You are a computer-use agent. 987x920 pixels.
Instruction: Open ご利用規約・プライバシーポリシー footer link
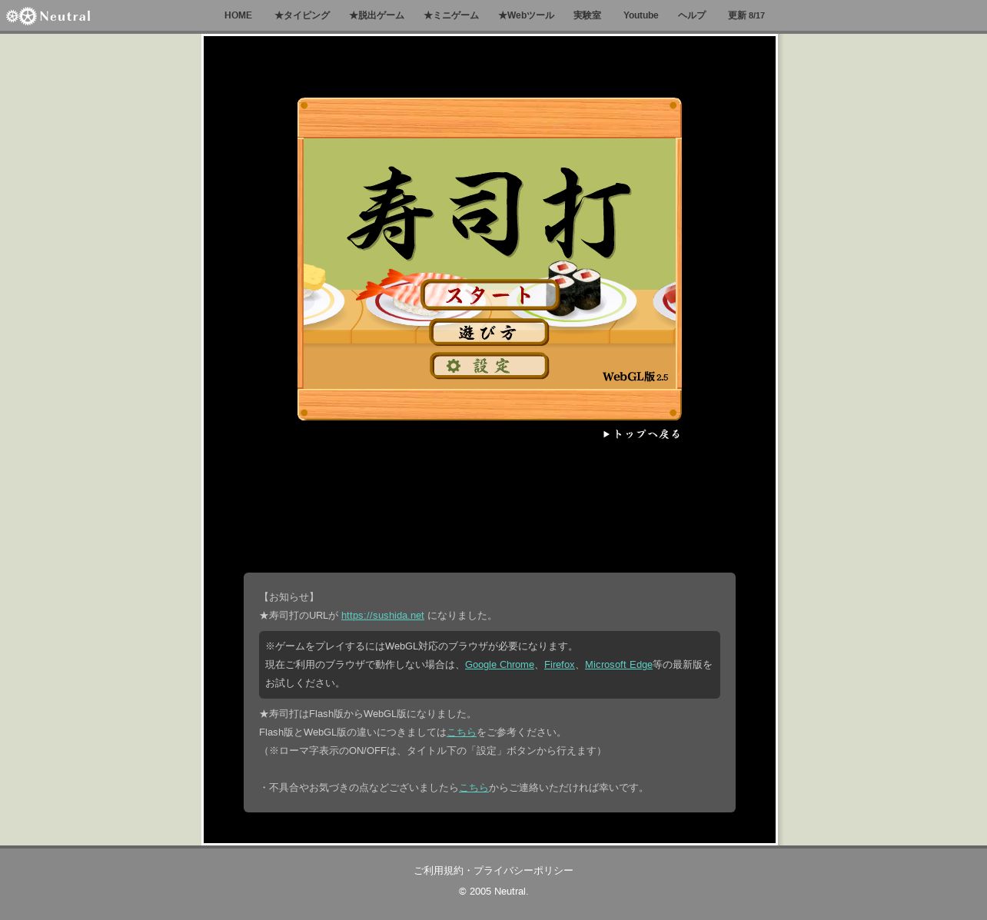(x=493, y=871)
